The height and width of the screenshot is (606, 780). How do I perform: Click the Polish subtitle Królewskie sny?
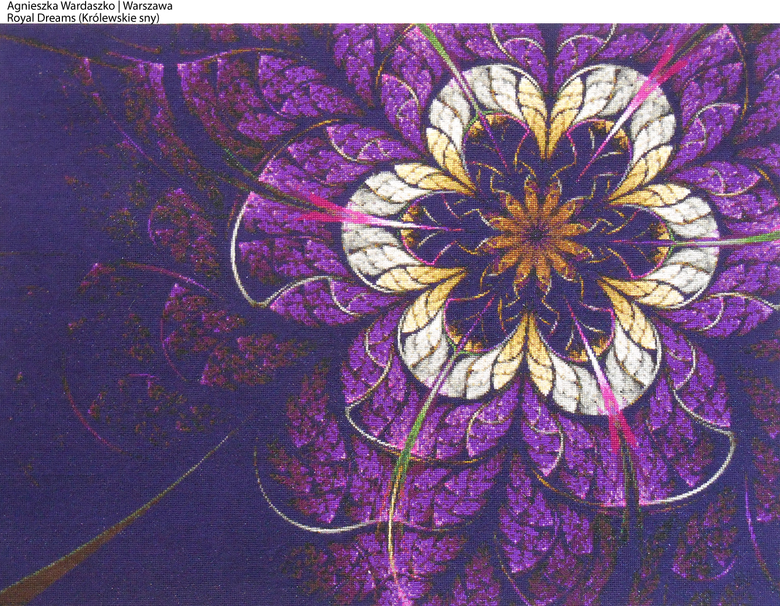pyautogui.click(x=123, y=17)
